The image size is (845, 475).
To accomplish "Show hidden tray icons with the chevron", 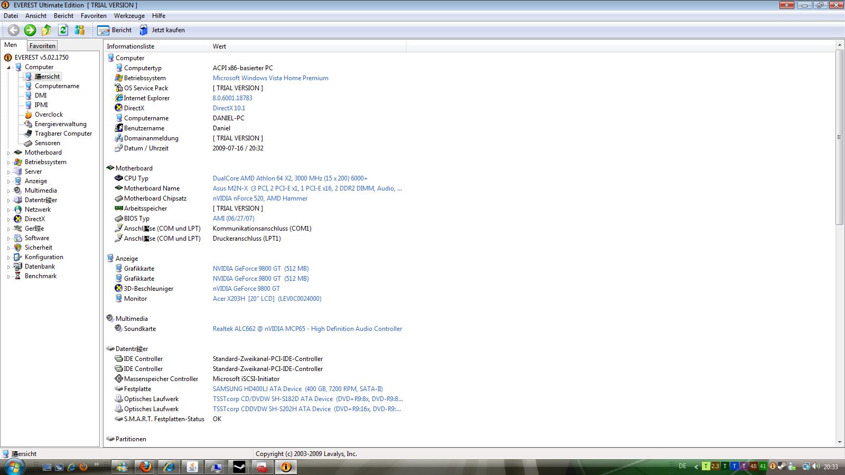I will click(696, 467).
